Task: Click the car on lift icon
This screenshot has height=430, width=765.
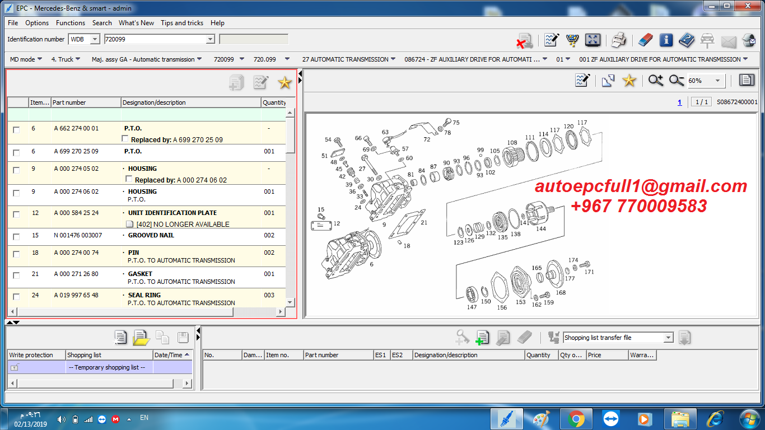Action: point(707,40)
